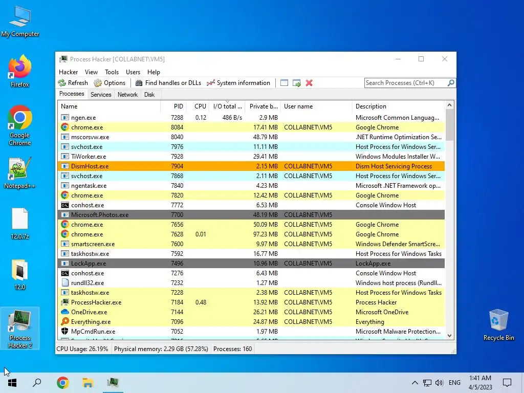This screenshot has height=393, width=524.
Task: Click the MpCmdRun.exe shield icon
Action: click(x=65, y=331)
